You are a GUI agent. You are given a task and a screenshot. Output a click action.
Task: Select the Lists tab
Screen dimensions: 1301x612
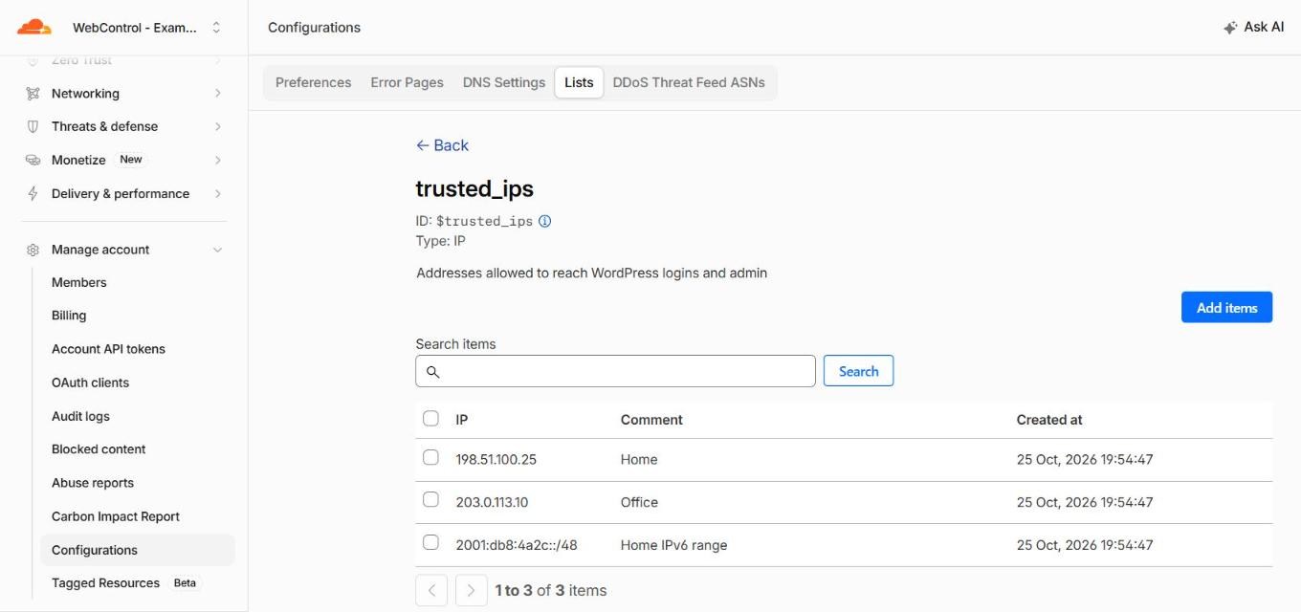tap(579, 82)
